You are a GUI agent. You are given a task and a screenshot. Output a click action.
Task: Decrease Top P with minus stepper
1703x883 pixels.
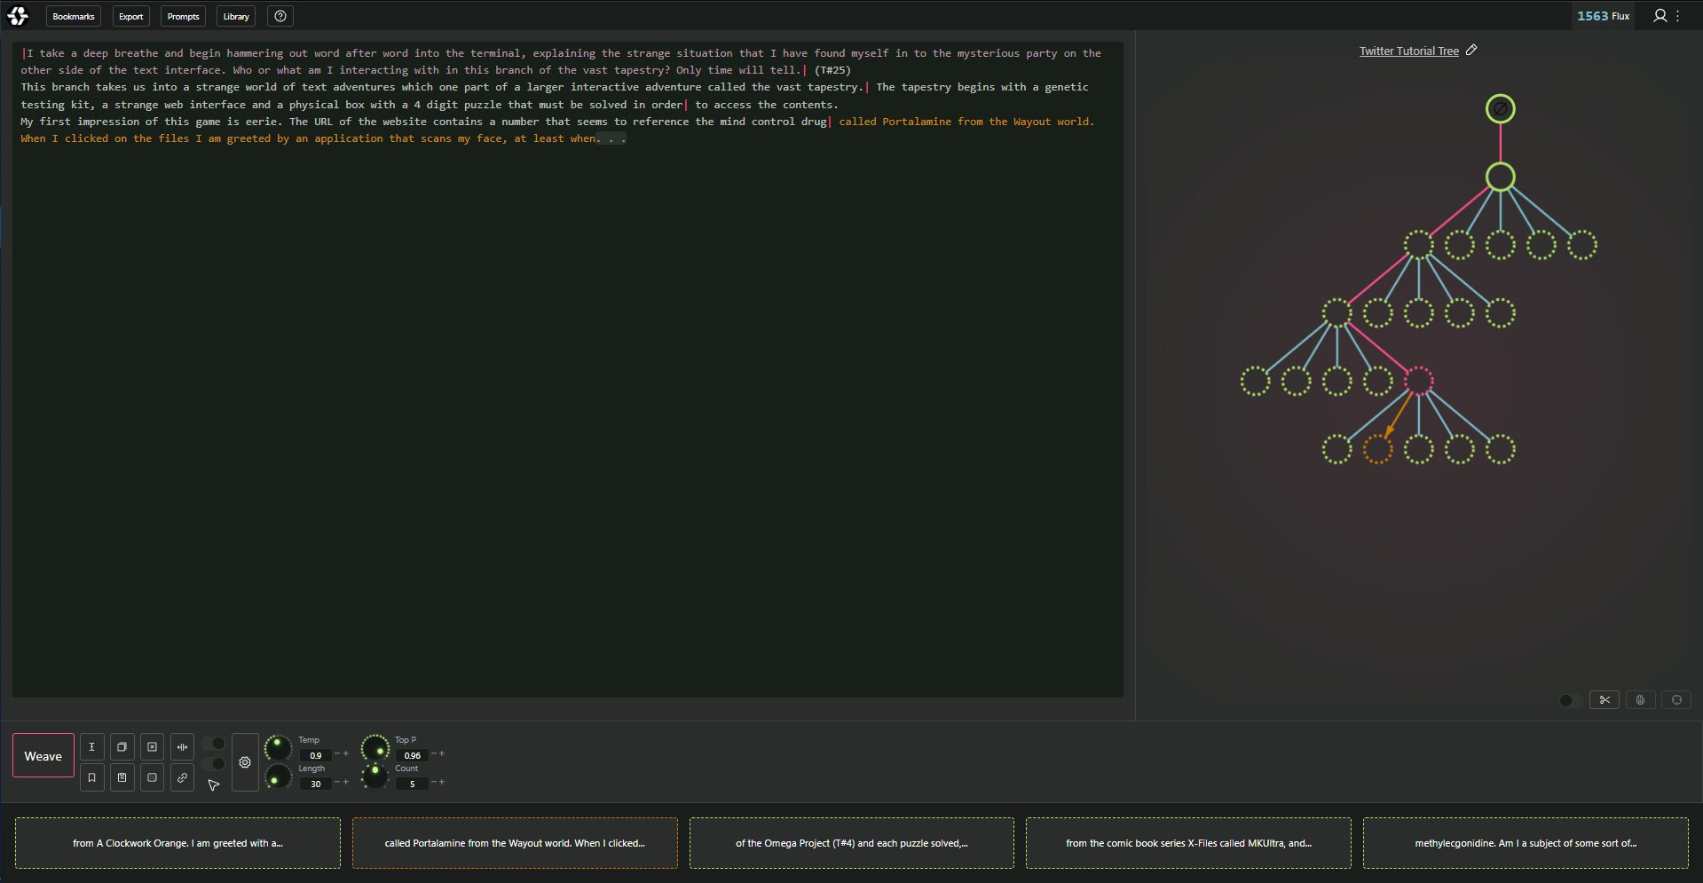(x=433, y=754)
